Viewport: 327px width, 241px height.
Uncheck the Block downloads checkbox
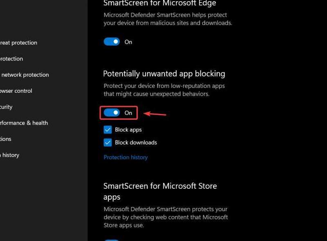(x=108, y=143)
